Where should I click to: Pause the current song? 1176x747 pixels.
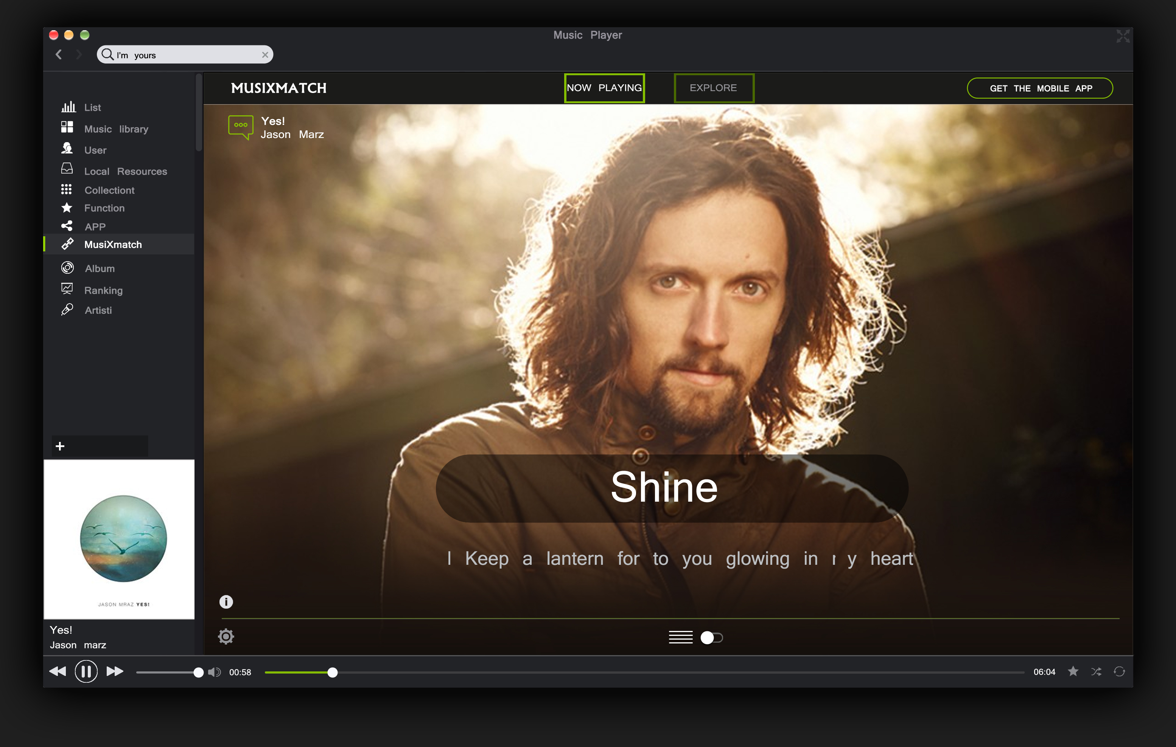pyautogui.click(x=86, y=671)
